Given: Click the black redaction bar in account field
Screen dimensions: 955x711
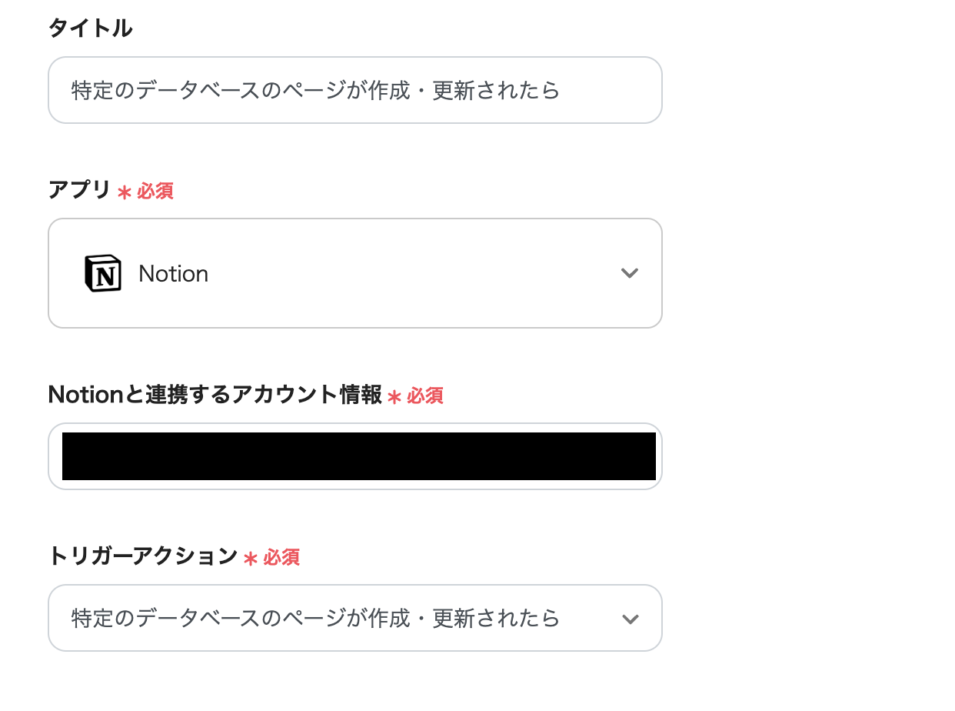Looking at the screenshot, I should 358,456.
